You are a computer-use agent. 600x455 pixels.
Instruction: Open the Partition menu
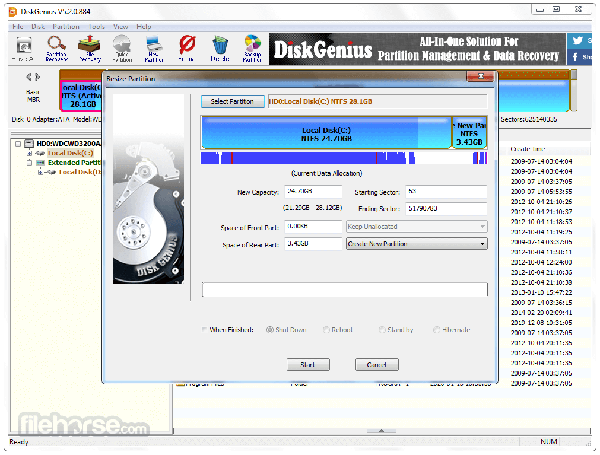click(x=66, y=27)
